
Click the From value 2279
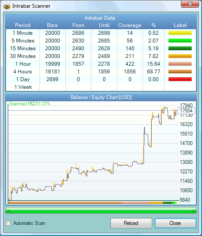[x=78, y=56]
